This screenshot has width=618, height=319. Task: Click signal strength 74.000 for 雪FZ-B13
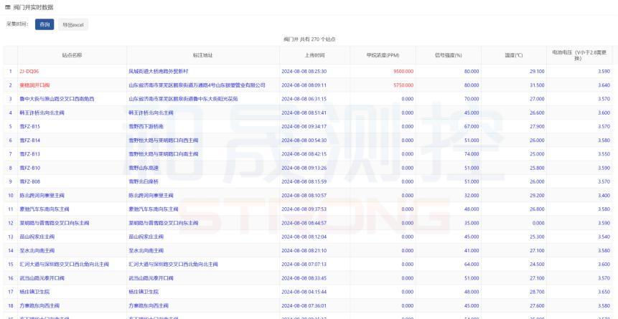472,154
